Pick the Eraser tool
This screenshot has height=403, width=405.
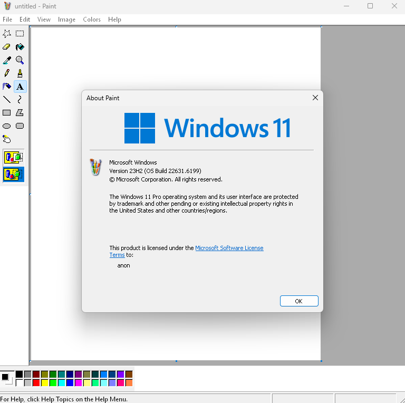[x=7, y=47]
